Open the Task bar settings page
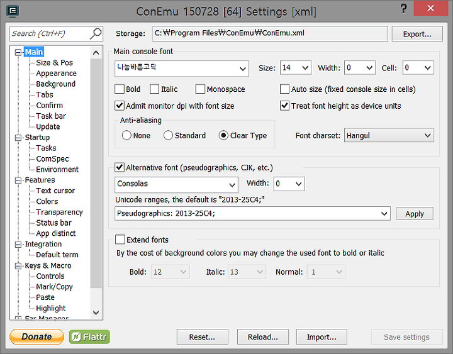 pos(51,116)
